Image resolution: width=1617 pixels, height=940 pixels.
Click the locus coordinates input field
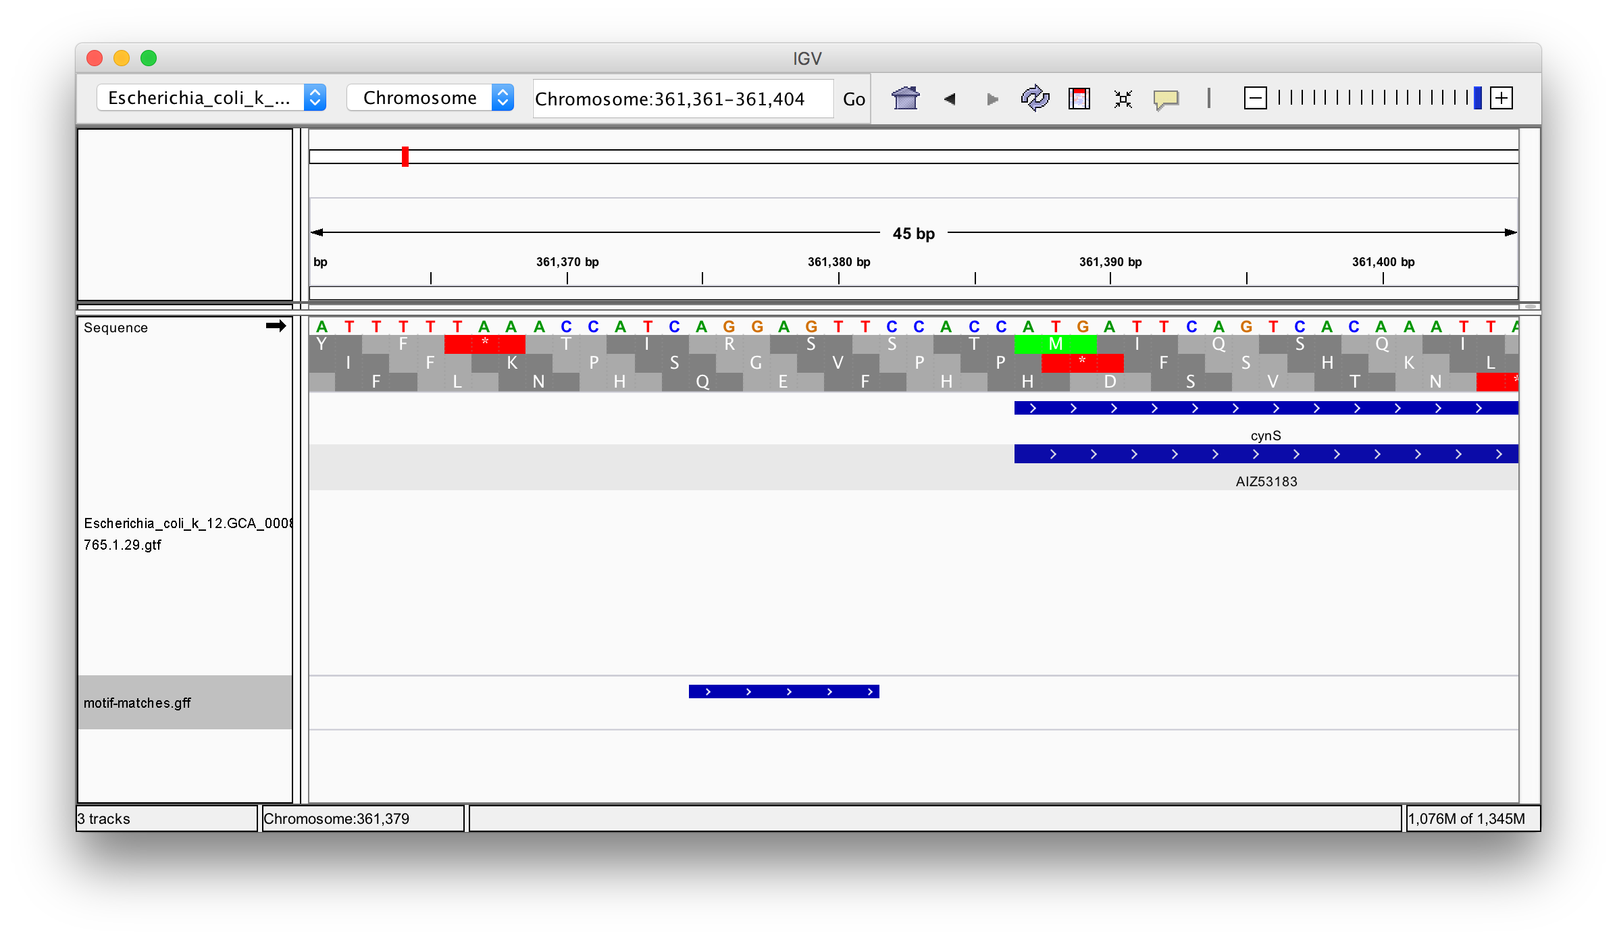click(682, 99)
